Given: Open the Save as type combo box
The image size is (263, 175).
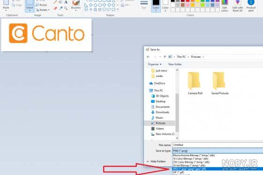Looking at the screenshot, I should (218, 151).
